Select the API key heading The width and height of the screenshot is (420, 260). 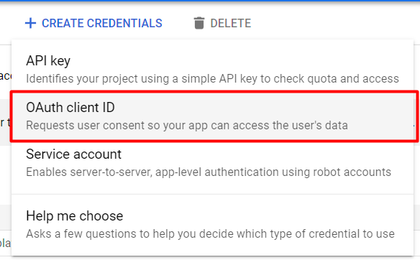pyautogui.click(x=48, y=61)
